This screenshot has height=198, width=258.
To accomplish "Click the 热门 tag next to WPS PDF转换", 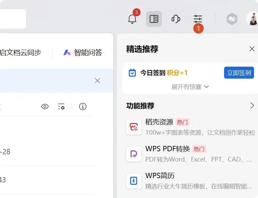I will click(199, 149).
